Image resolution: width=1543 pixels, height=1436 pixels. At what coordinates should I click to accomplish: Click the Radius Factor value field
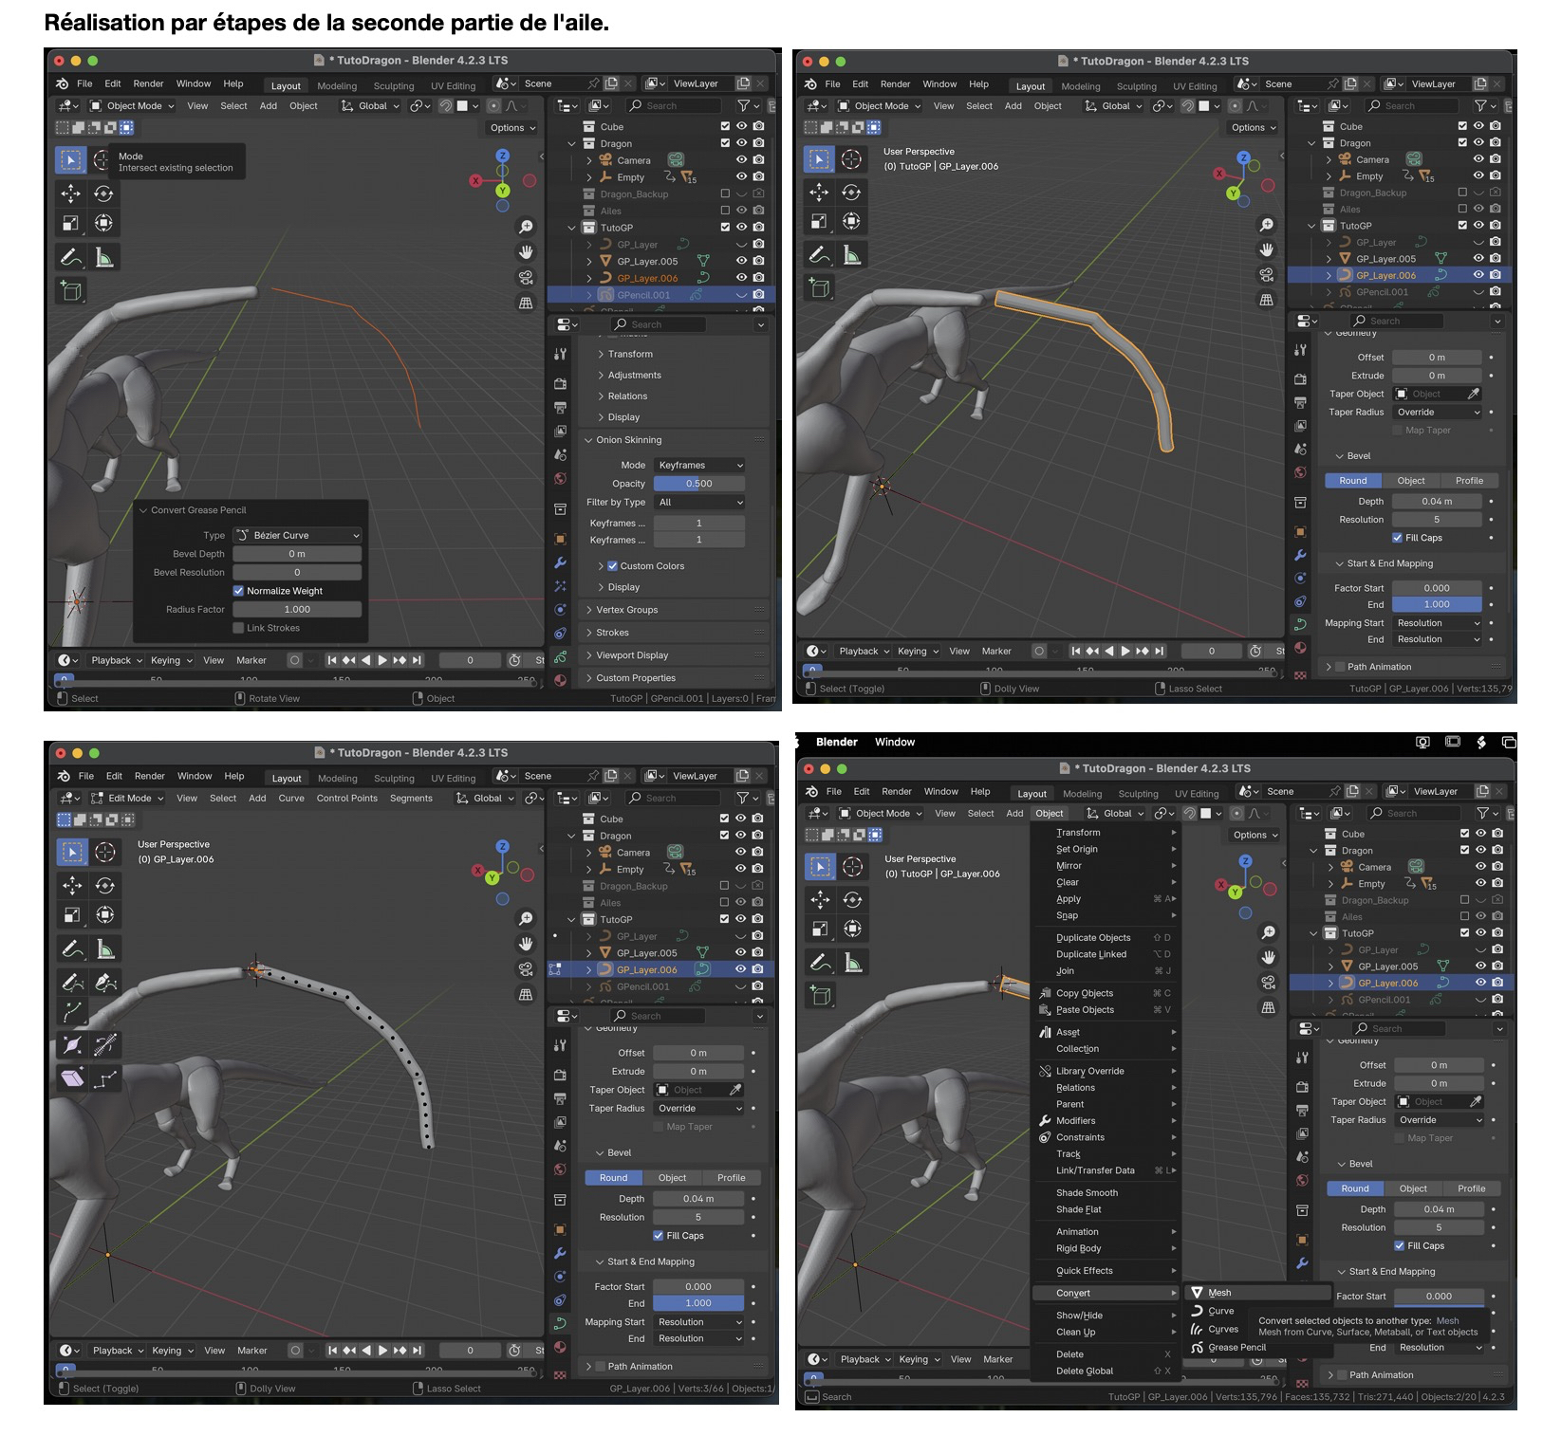click(x=297, y=610)
